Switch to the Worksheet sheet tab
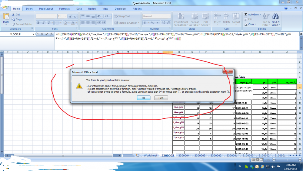This screenshot has height=171, width=303. point(150,155)
